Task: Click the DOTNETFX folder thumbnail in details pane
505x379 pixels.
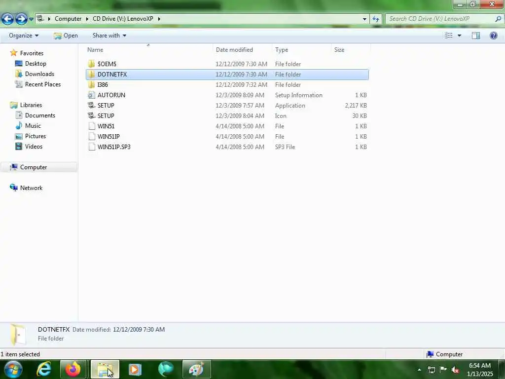Action: pos(18,335)
